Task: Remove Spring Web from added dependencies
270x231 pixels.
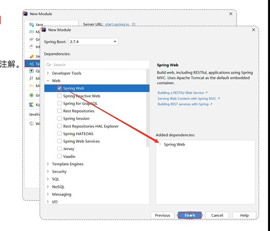Action: [160, 144]
